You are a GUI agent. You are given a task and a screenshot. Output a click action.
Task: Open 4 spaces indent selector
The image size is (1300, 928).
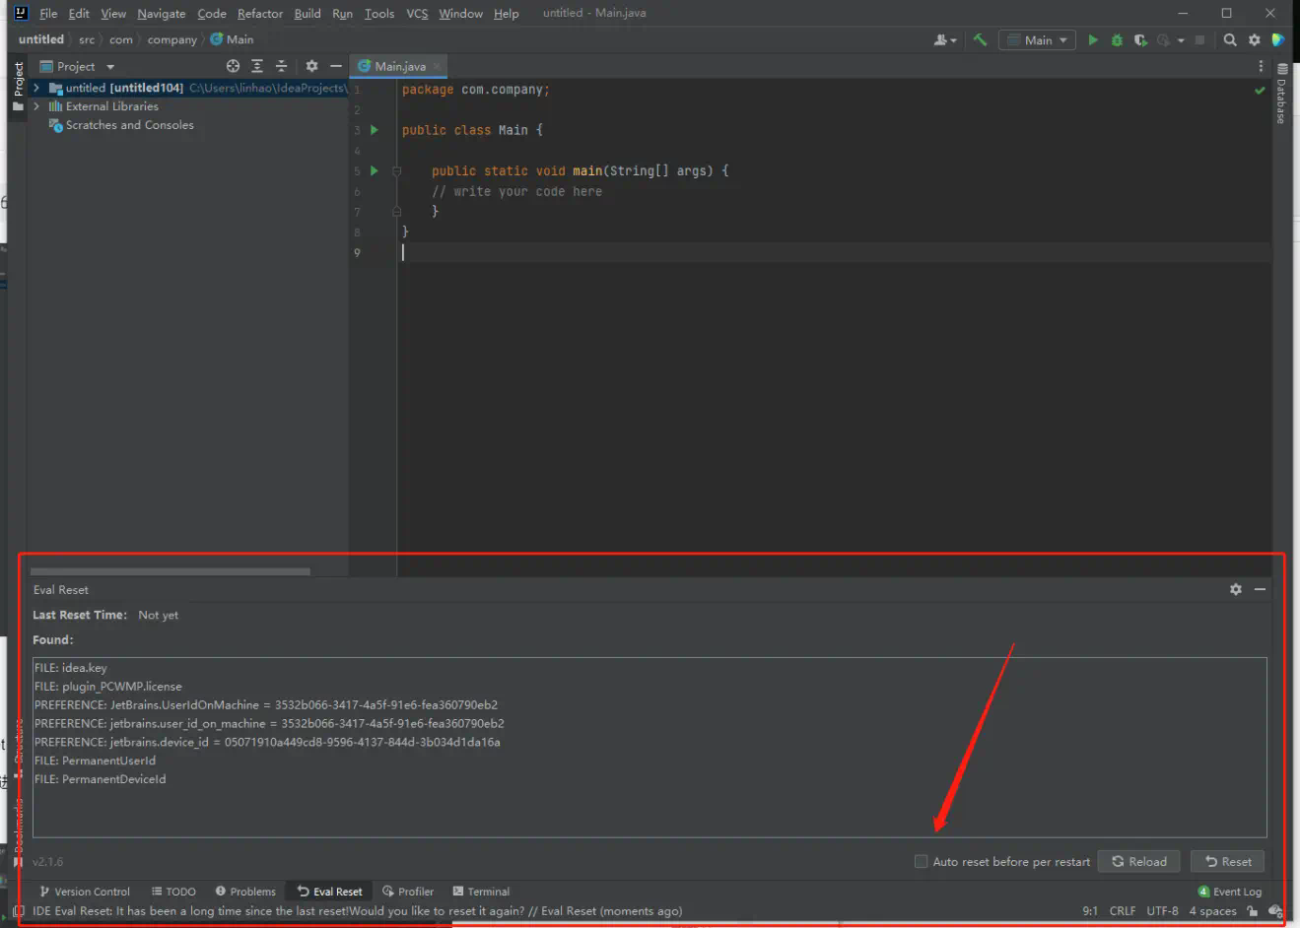pyautogui.click(x=1212, y=911)
